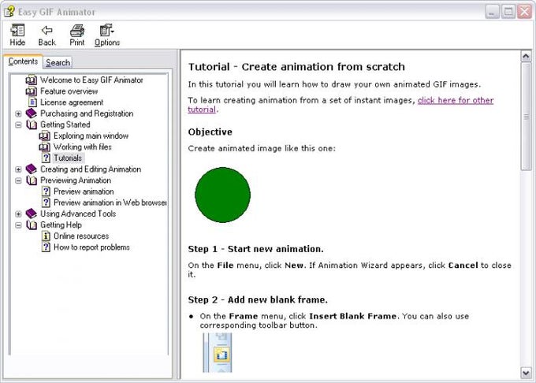The height and width of the screenshot is (383, 536).
Task: Close the Easy GIF Animator help window
Action: (524, 12)
